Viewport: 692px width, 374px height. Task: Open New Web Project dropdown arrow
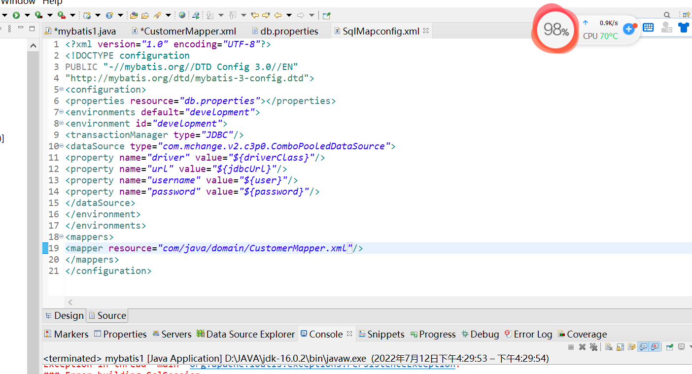98,15
